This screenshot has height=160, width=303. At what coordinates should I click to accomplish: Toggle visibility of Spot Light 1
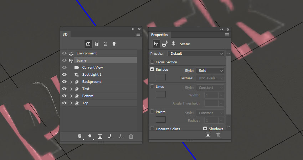click(x=65, y=75)
